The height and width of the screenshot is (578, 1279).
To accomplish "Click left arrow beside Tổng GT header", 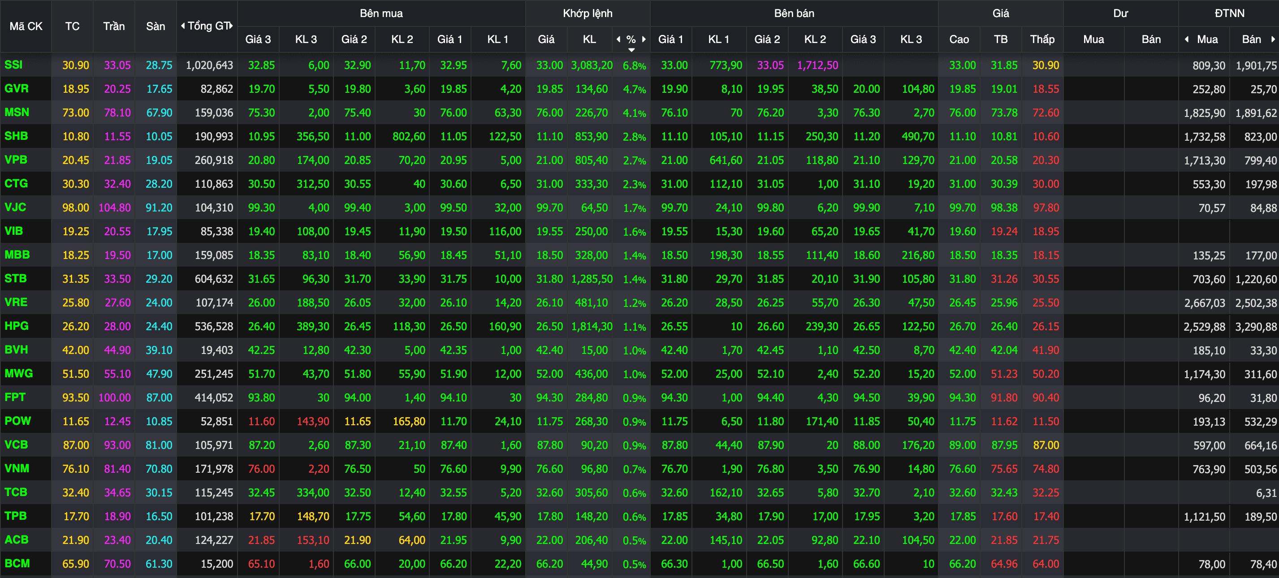I will (x=183, y=26).
